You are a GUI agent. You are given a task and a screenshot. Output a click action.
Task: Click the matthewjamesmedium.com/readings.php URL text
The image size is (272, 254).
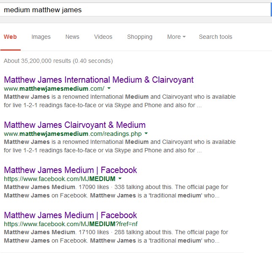73,134
